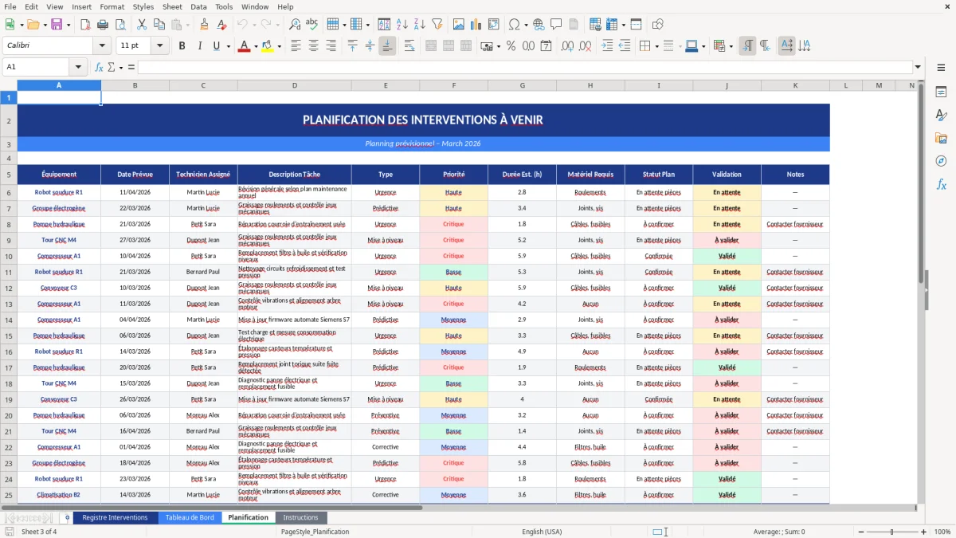Viewport: 956px width, 538px height.
Task: Click the Print icon
Action: pos(104,25)
